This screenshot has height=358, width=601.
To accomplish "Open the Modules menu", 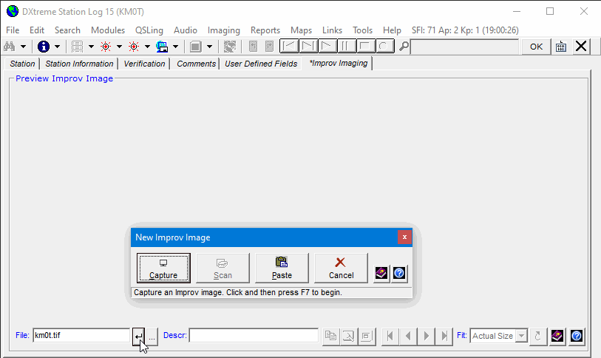I will tap(108, 30).
